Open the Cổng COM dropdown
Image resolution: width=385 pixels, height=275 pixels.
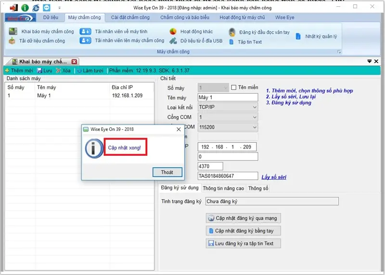pyautogui.click(x=255, y=117)
